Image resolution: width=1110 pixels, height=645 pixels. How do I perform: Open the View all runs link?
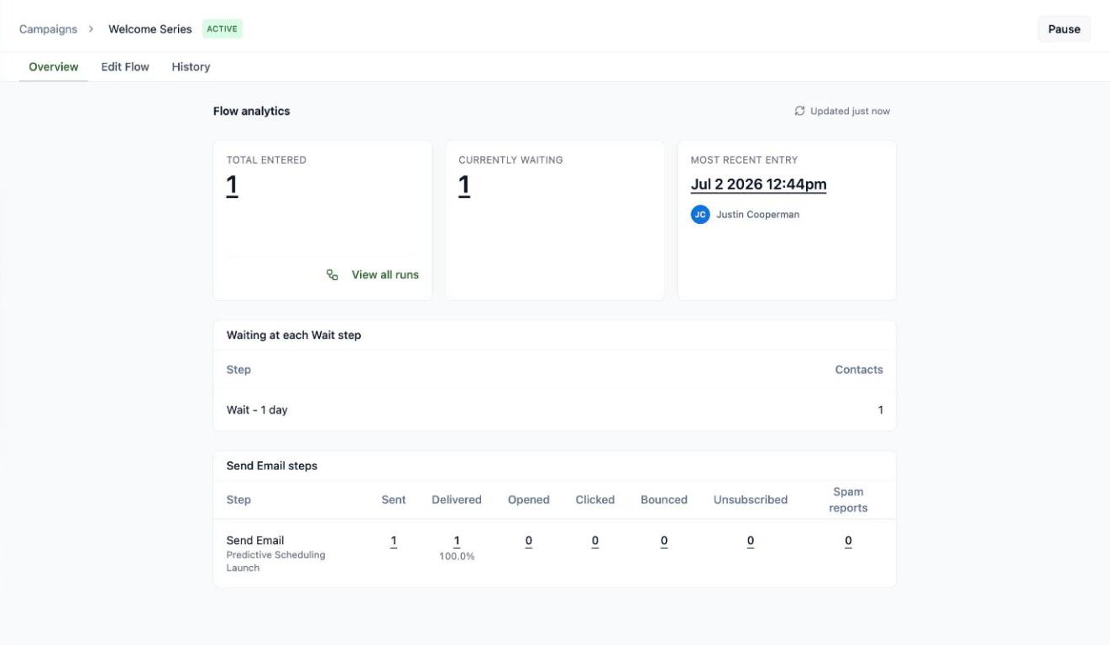385,274
